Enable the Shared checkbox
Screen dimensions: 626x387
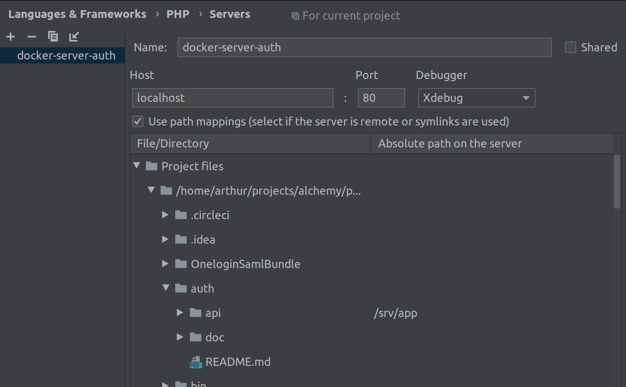[x=571, y=47]
